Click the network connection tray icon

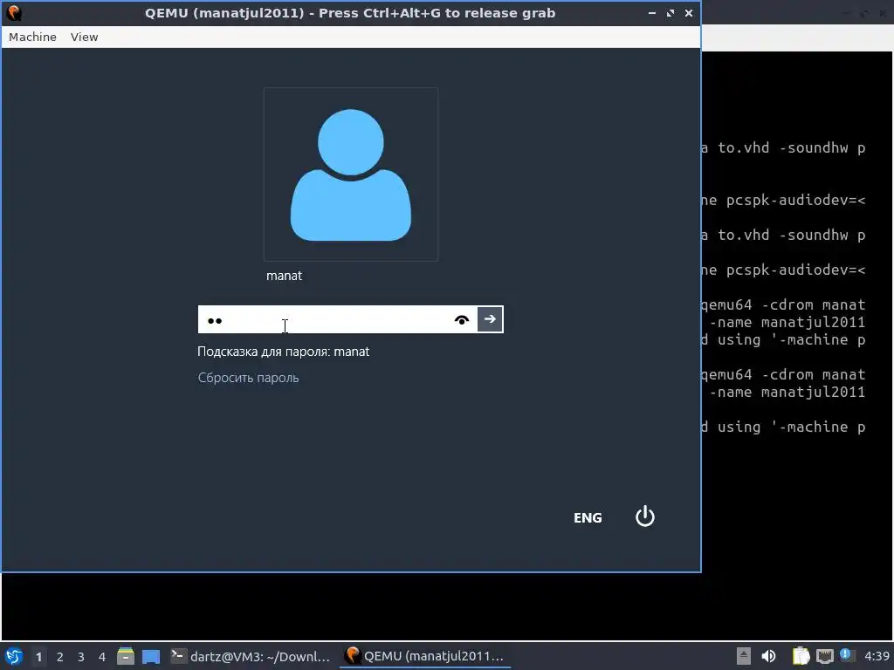point(824,656)
